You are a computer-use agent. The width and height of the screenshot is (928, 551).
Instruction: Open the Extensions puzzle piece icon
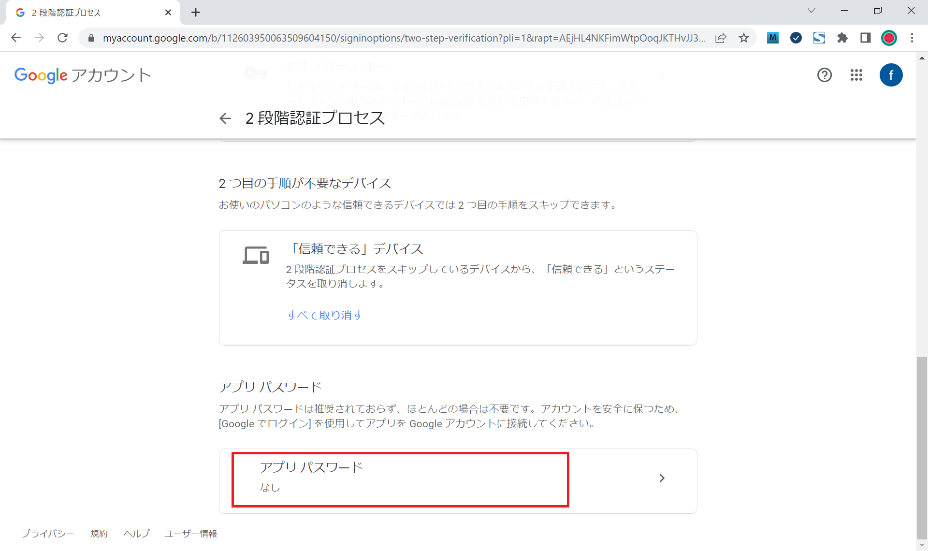tap(842, 38)
